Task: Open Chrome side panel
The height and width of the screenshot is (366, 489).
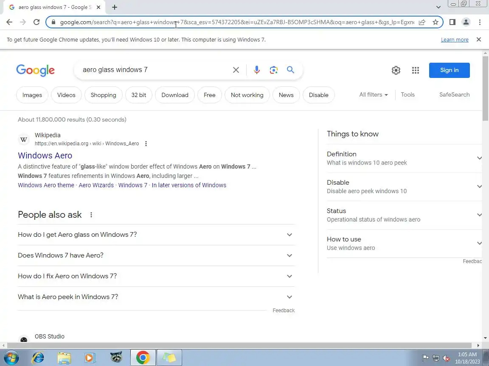Action: [x=452, y=22]
